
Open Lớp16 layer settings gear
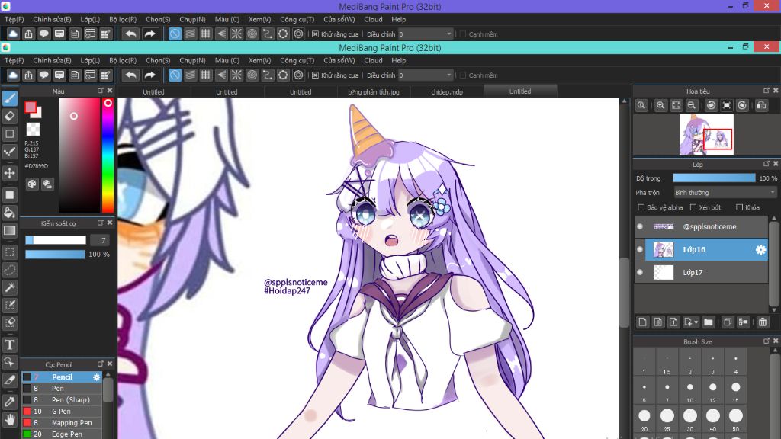pos(760,250)
